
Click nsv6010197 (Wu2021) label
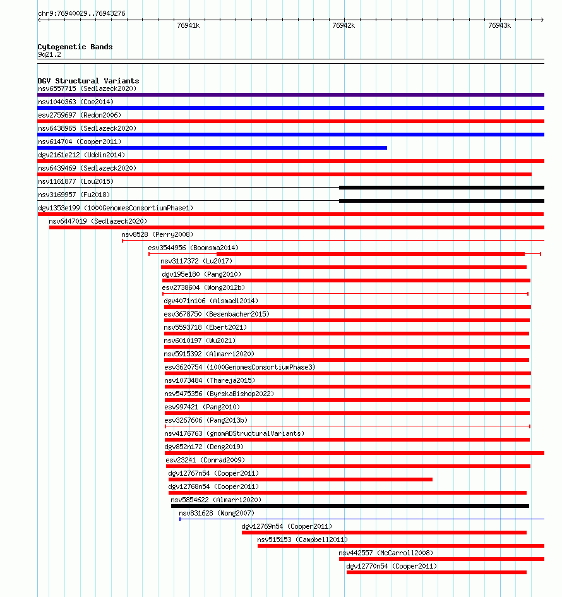point(200,341)
